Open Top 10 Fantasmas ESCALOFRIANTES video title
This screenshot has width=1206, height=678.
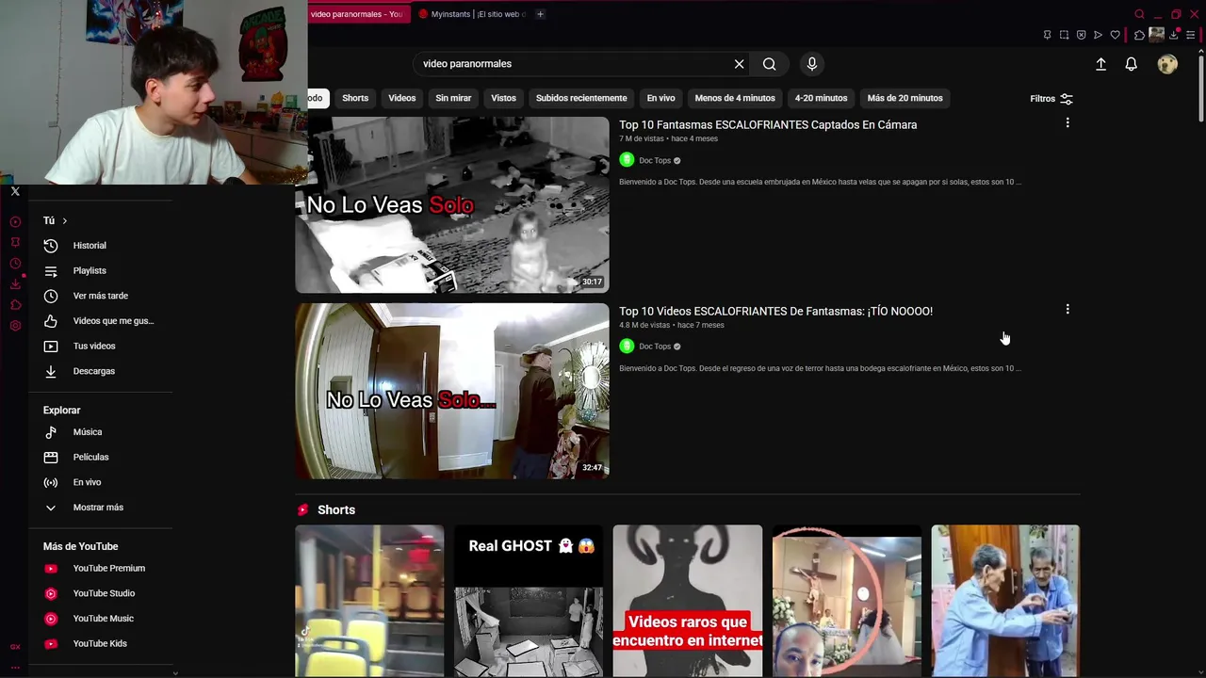[x=768, y=124]
